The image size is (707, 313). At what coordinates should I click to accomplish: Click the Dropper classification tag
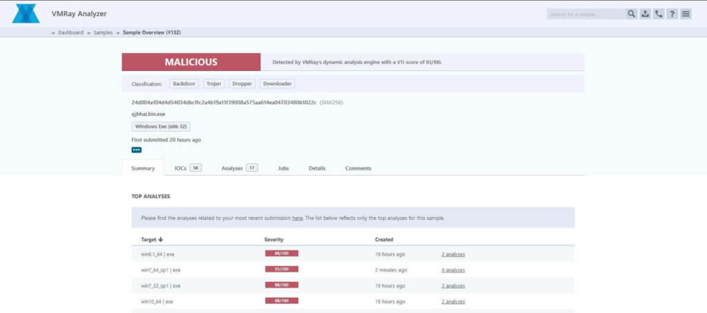click(242, 84)
